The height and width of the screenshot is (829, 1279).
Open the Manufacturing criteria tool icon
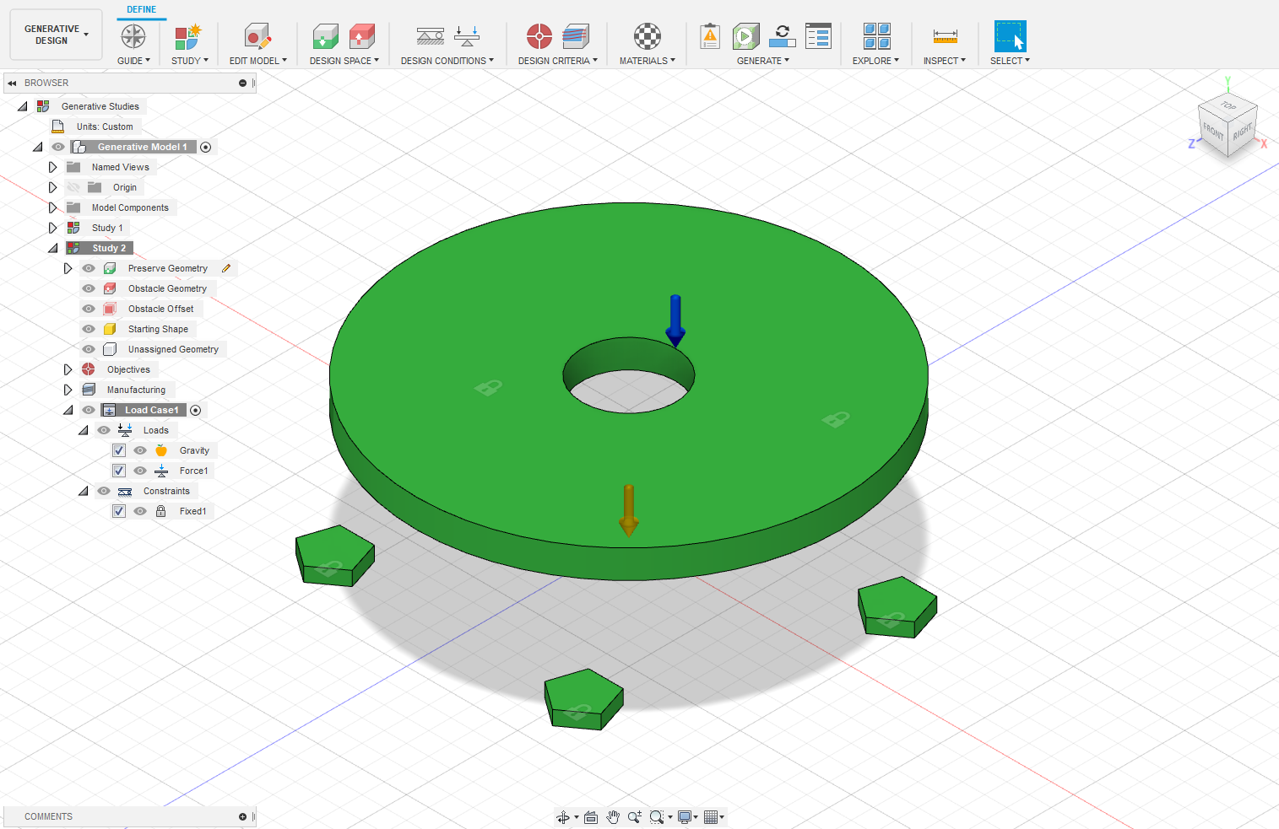point(576,36)
